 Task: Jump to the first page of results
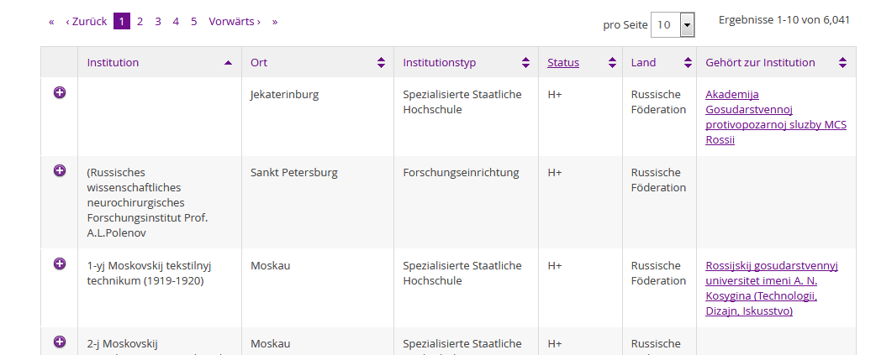51,22
